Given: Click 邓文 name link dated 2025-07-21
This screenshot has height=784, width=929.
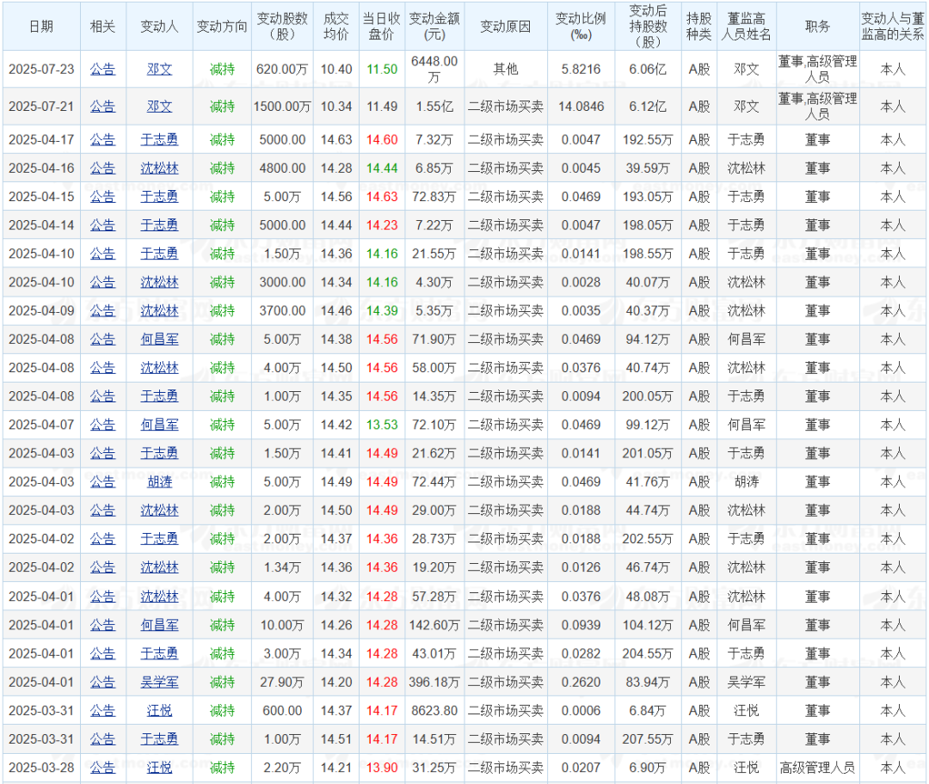Looking at the screenshot, I should pyautogui.click(x=159, y=107).
